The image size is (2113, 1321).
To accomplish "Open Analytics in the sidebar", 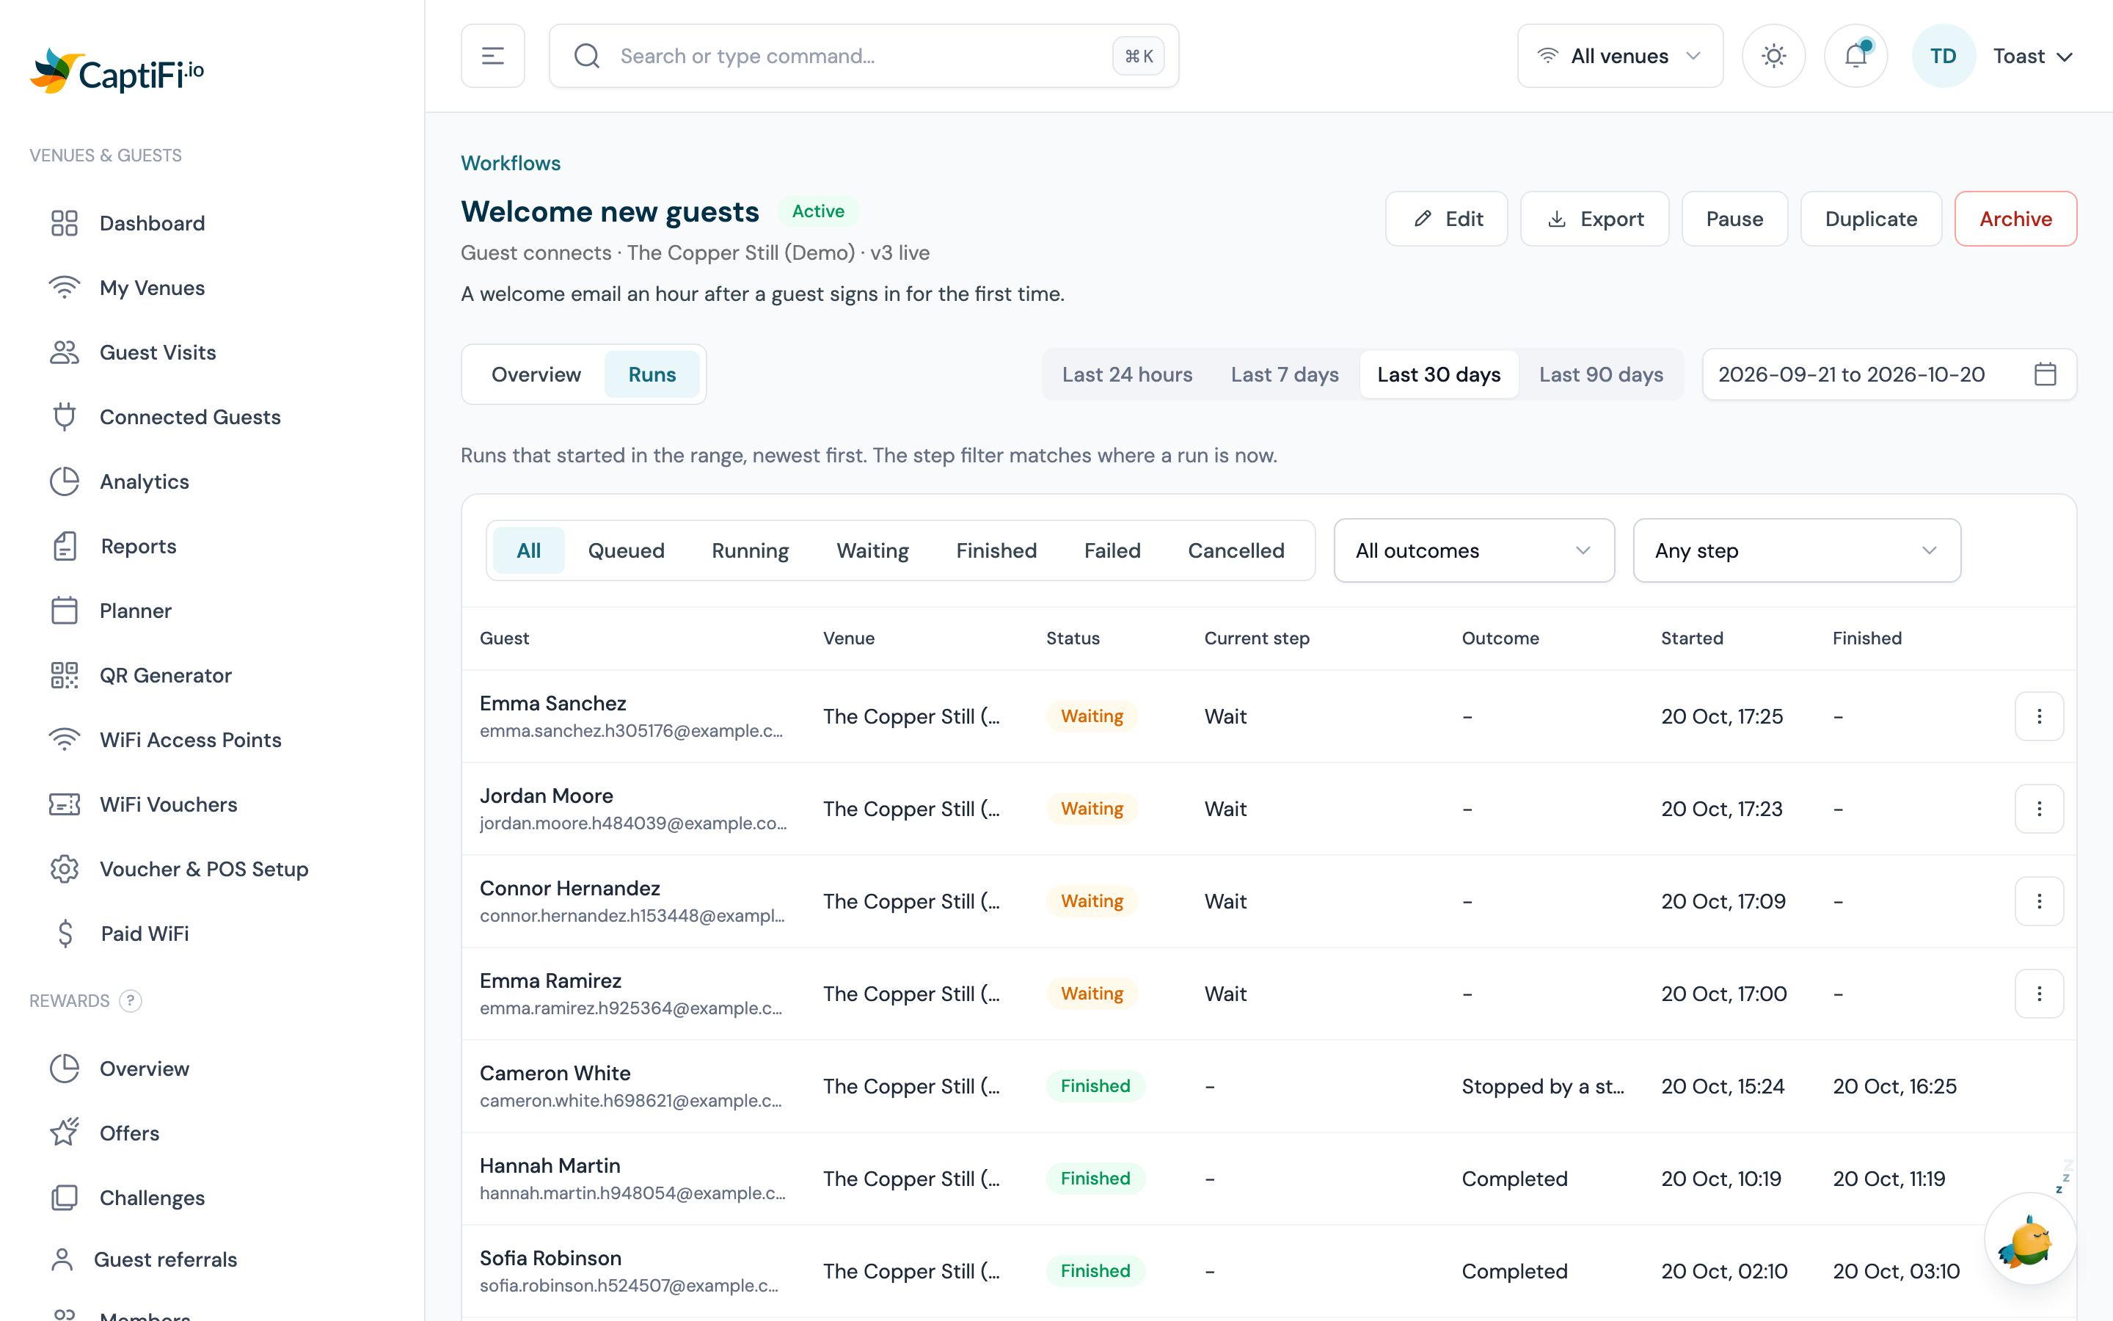I will pyautogui.click(x=212, y=481).
